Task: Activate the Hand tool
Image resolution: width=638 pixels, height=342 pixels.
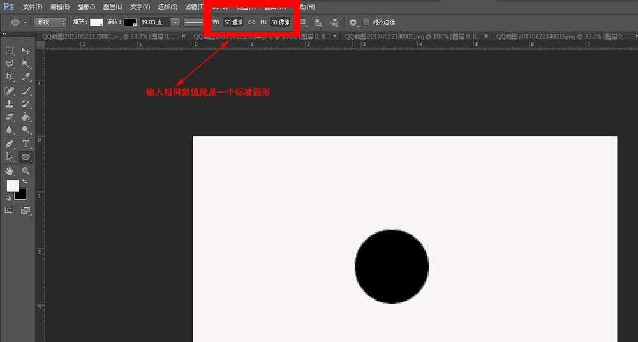Action: [x=10, y=171]
